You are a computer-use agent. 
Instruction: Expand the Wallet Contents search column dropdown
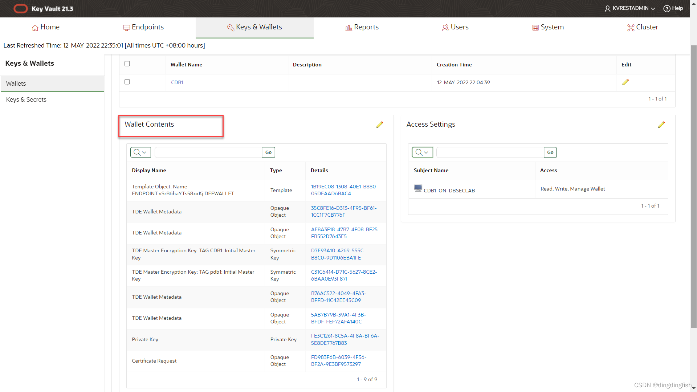click(140, 152)
